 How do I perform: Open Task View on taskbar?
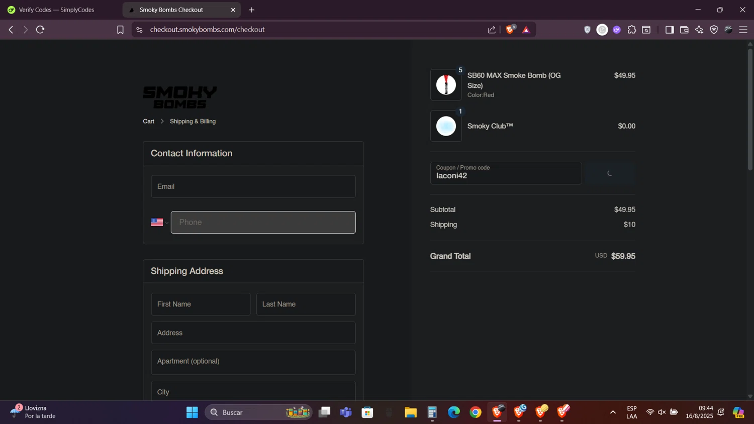[x=325, y=412]
